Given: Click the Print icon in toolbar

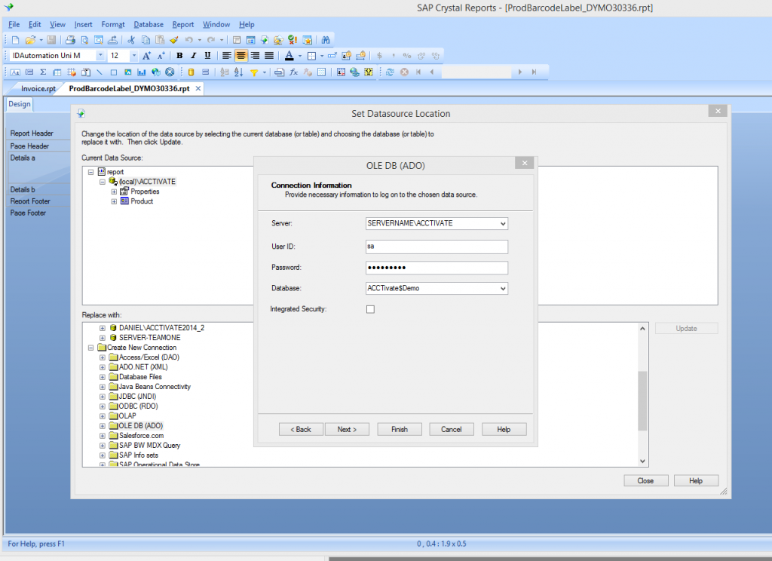Looking at the screenshot, I should (70, 40).
